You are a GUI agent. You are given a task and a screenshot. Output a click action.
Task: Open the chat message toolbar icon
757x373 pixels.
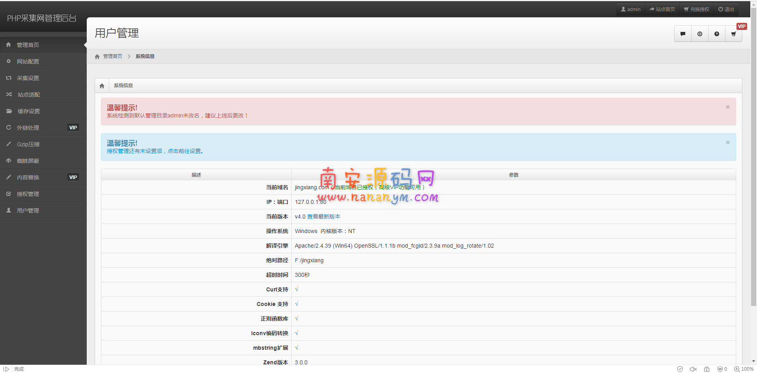click(x=683, y=34)
